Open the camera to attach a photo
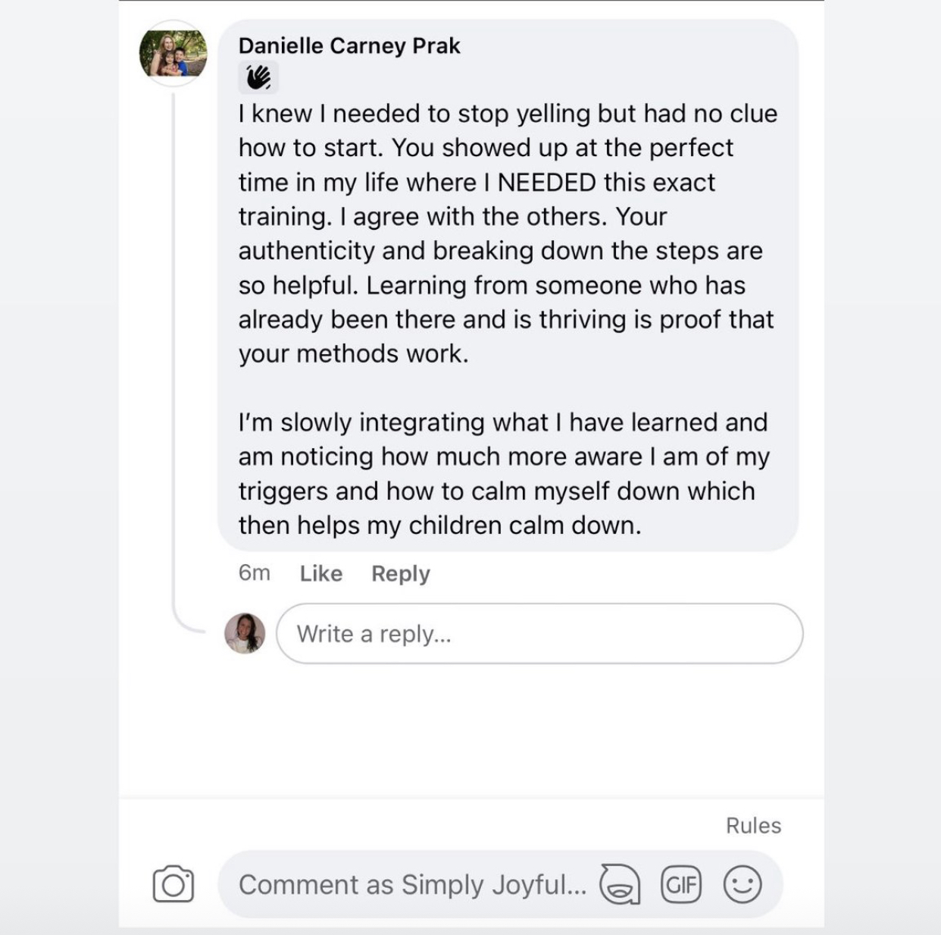Image resolution: width=941 pixels, height=935 pixels. (173, 884)
